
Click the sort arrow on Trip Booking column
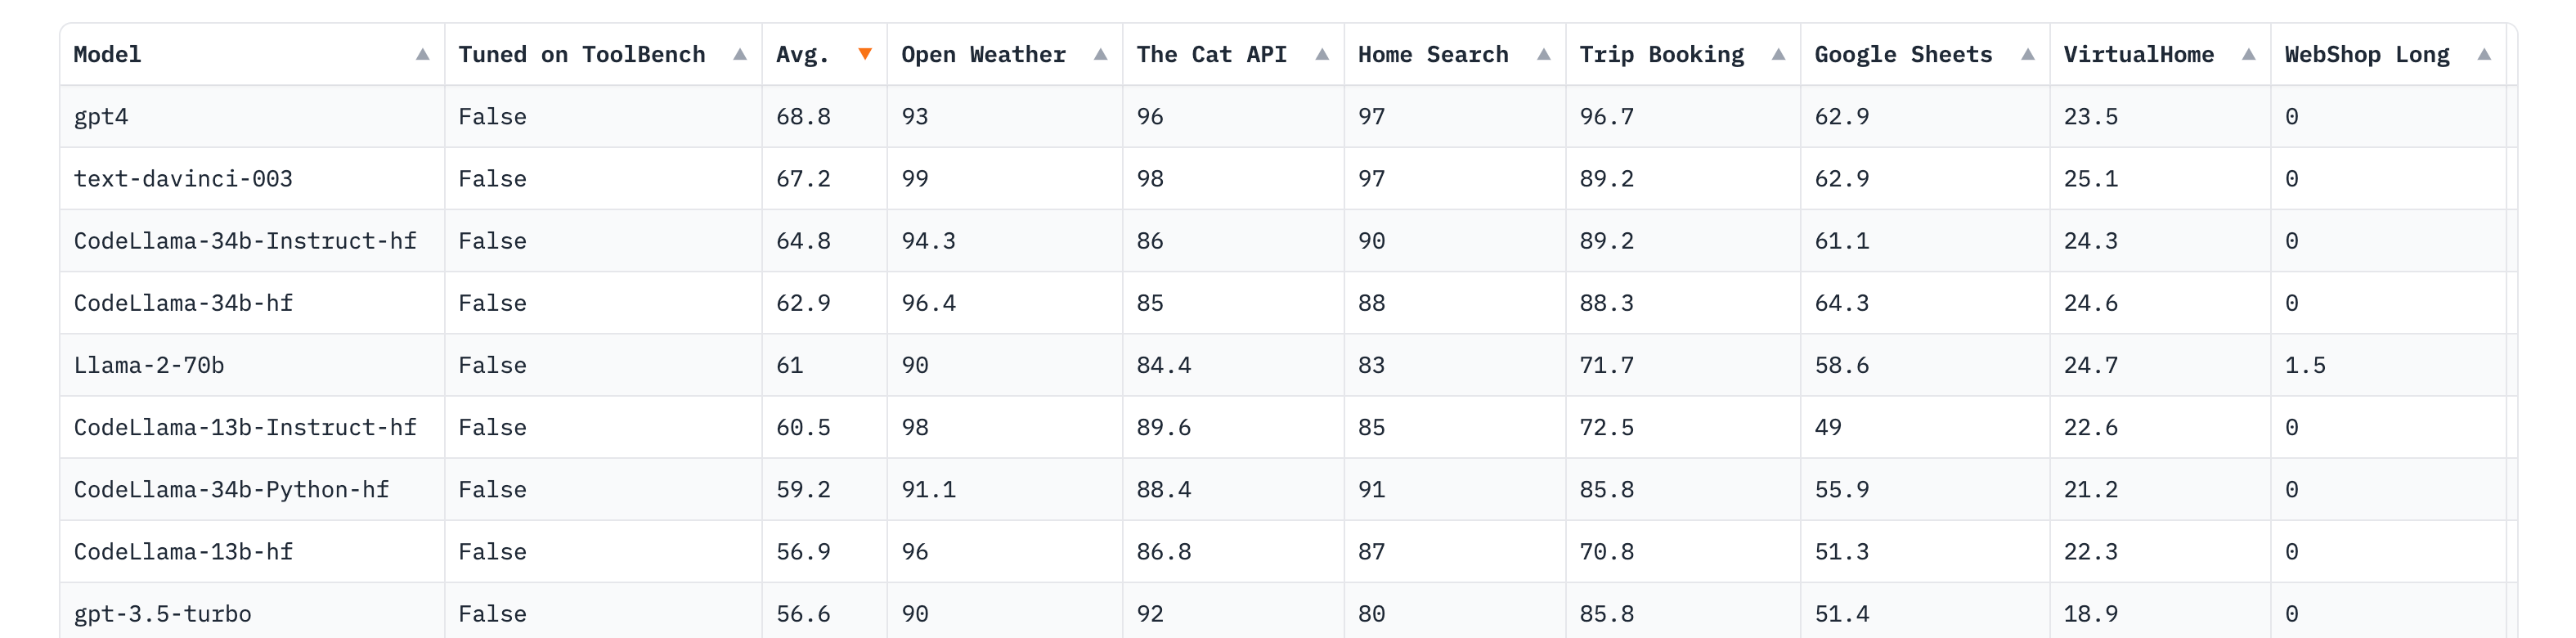[x=1781, y=55]
